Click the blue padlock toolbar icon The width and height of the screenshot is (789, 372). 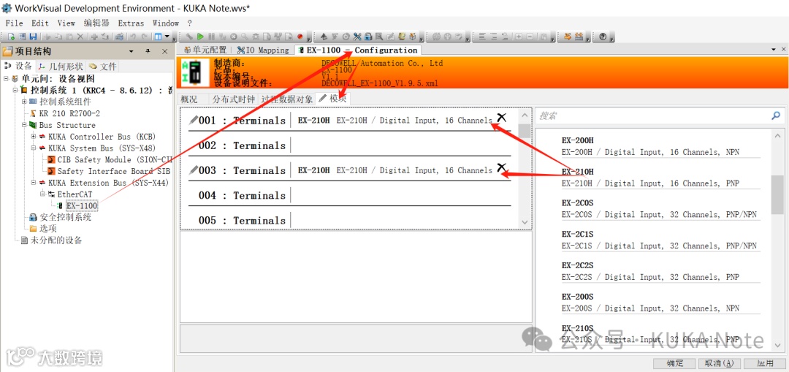coord(368,37)
